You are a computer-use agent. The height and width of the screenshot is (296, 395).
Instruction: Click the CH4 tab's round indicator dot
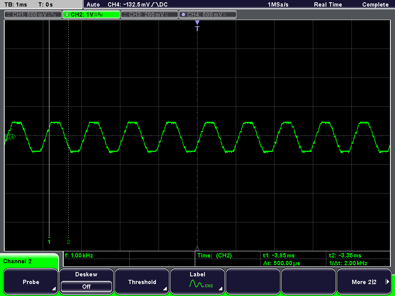point(183,15)
